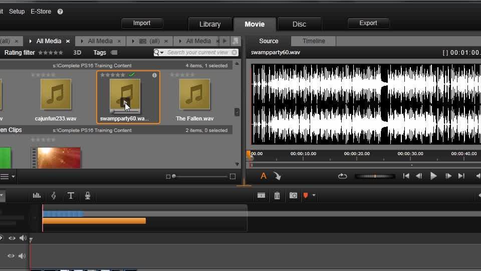Toggle the 3D filter
This screenshot has width=481, height=271.
77,53
